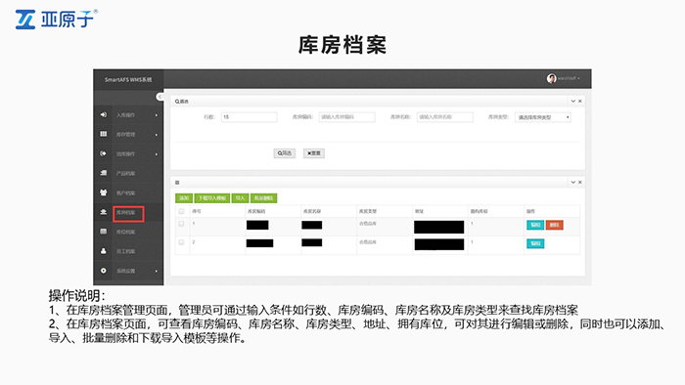Click the 出库操作 sidebar icon

(x=104, y=153)
